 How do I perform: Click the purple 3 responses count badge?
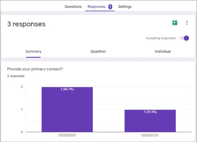point(110,6)
